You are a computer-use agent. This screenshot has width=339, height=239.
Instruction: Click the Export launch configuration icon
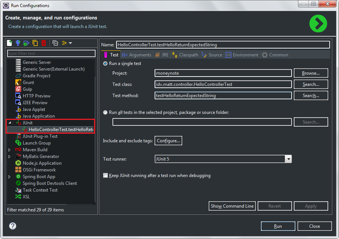coord(27,43)
